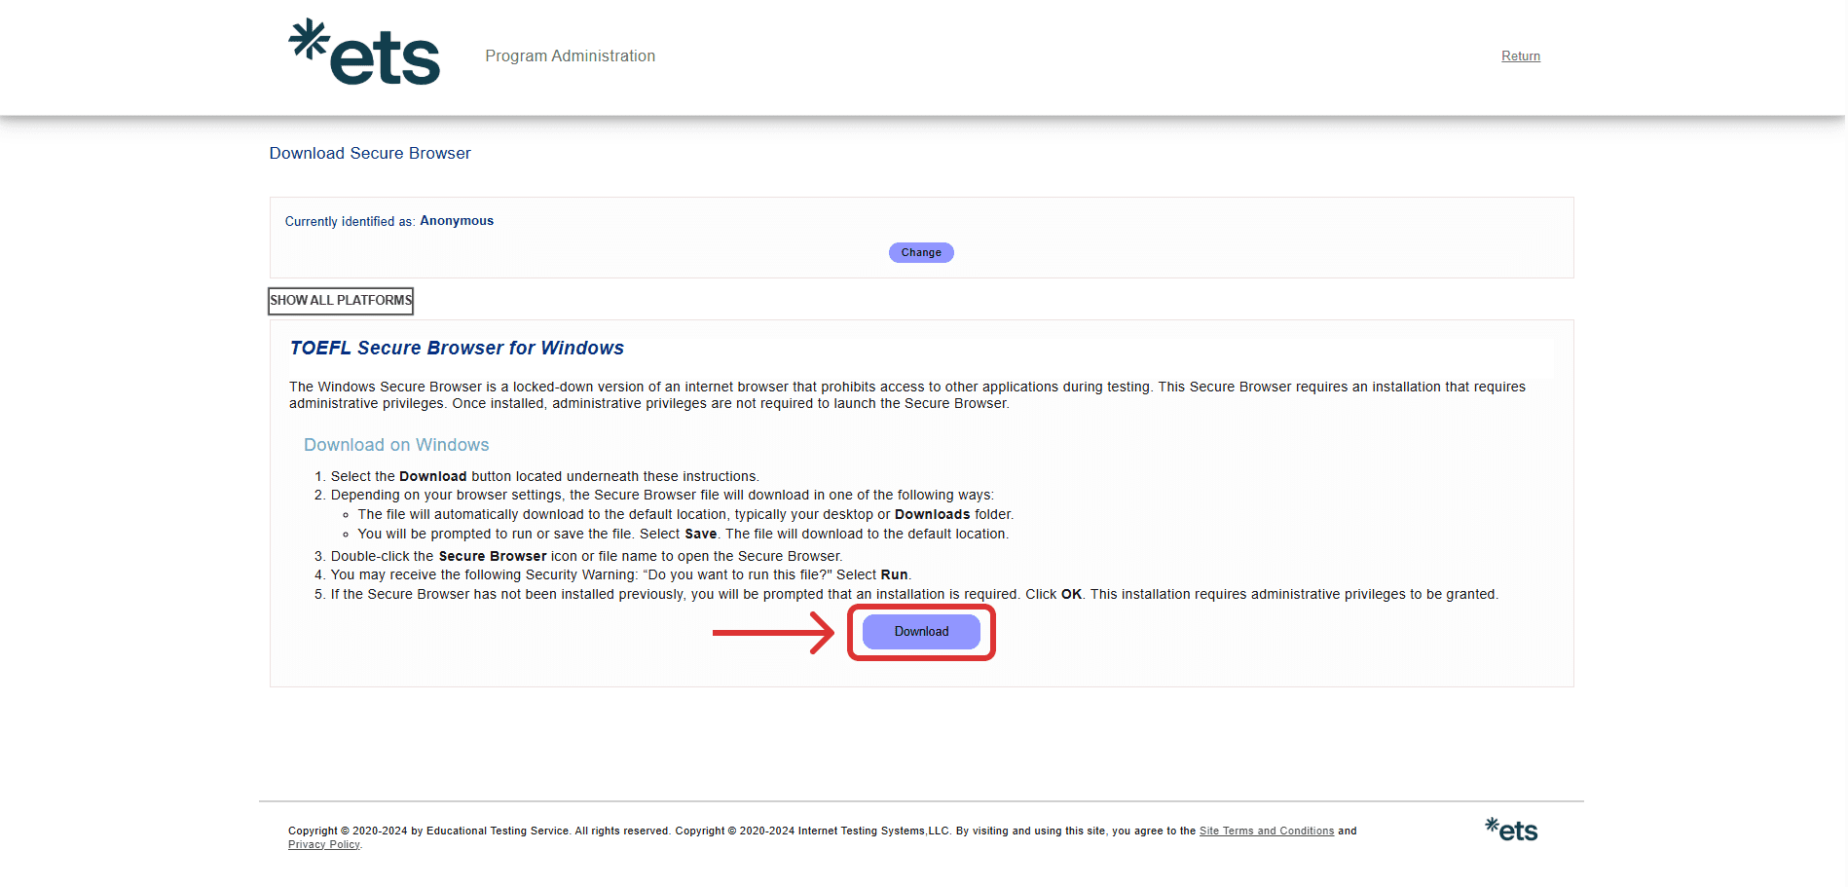
Task: Click the Download Secure Browser page title
Action: tap(370, 154)
